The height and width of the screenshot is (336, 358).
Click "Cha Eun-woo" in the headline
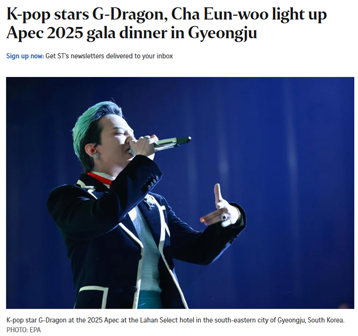tap(219, 14)
